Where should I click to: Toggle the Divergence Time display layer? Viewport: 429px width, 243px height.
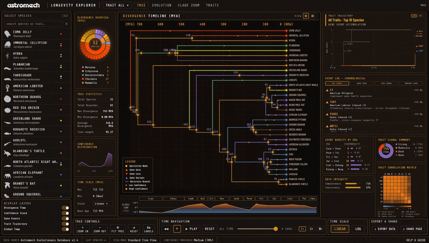[65, 208]
